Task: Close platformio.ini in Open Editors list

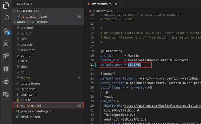Action: (x=19, y=16)
